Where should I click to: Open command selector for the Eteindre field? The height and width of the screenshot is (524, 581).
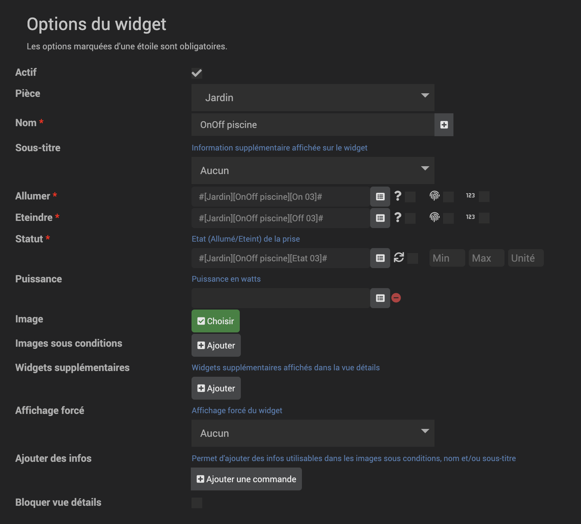click(x=380, y=218)
